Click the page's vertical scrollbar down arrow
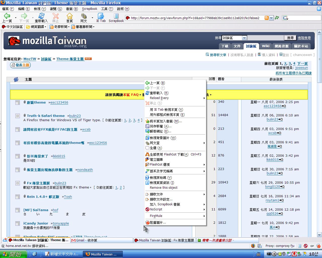Image resolution: width=322 pixels, height=258 pixels. pyautogui.click(x=319, y=235)
